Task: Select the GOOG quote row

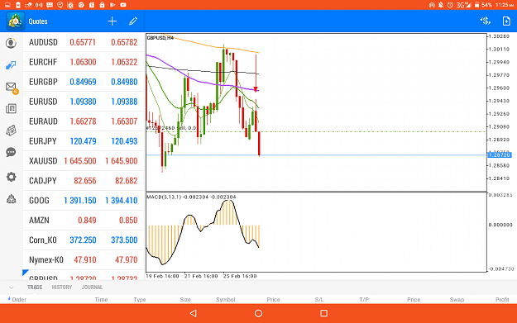Action: coord(84,200)
